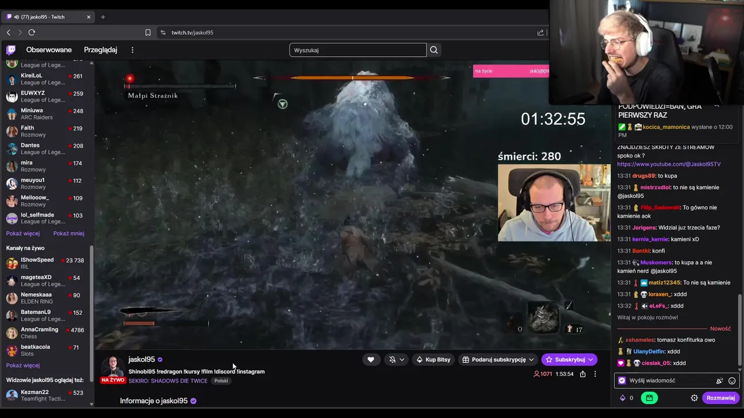744x418 pixels.
Task: Open Kezman22 Teamfight Tactics channel
Action: [45, 396]
